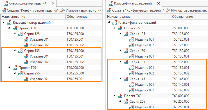Collapse Серия 130 in the right tree

tap(120, 50)
